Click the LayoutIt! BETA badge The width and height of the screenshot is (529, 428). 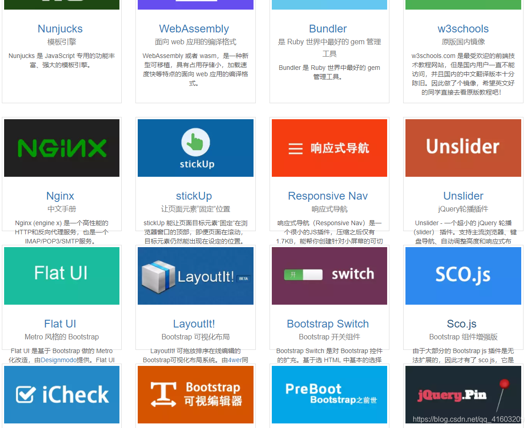243,279
